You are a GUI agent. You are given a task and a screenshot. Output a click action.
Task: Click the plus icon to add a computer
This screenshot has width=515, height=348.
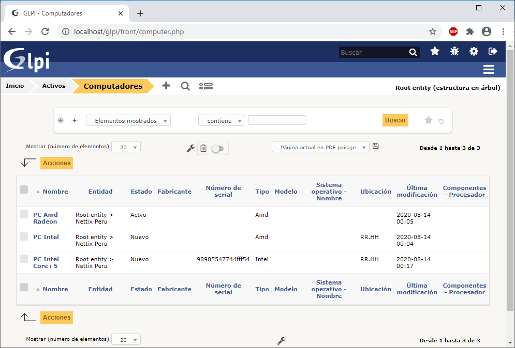click(166, 86)
